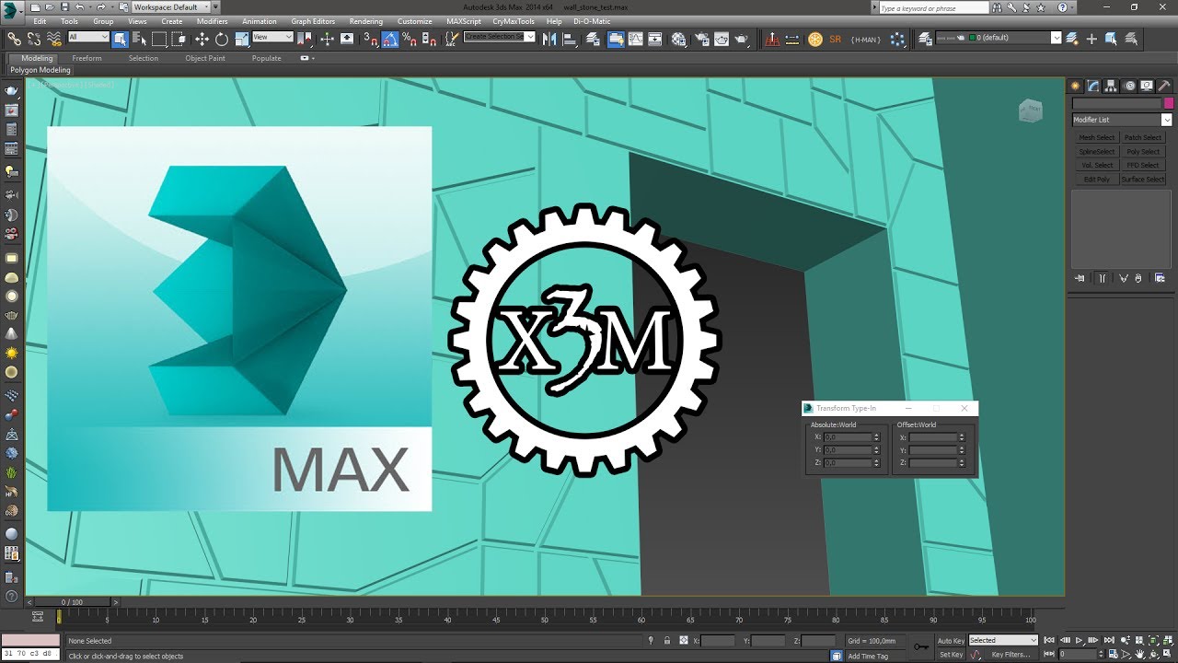
Task: Open the MAXScript menu
Action: click(464, 21)
